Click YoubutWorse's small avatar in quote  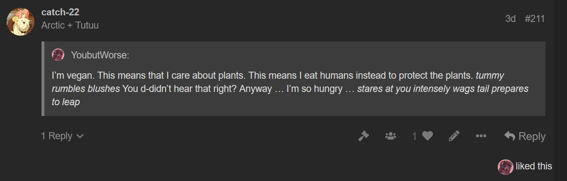coord(58,55)
